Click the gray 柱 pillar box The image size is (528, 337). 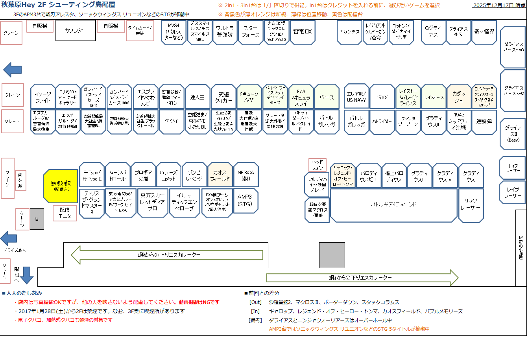(37, 219)
